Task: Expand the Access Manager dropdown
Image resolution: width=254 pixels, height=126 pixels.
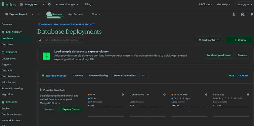Action: tap(67, 4)
